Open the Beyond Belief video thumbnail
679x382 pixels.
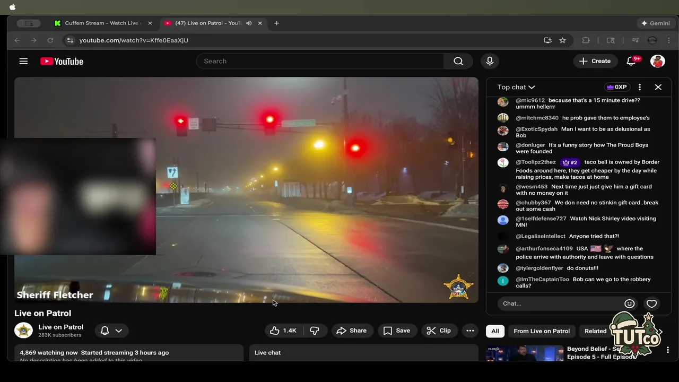(525, 353)
